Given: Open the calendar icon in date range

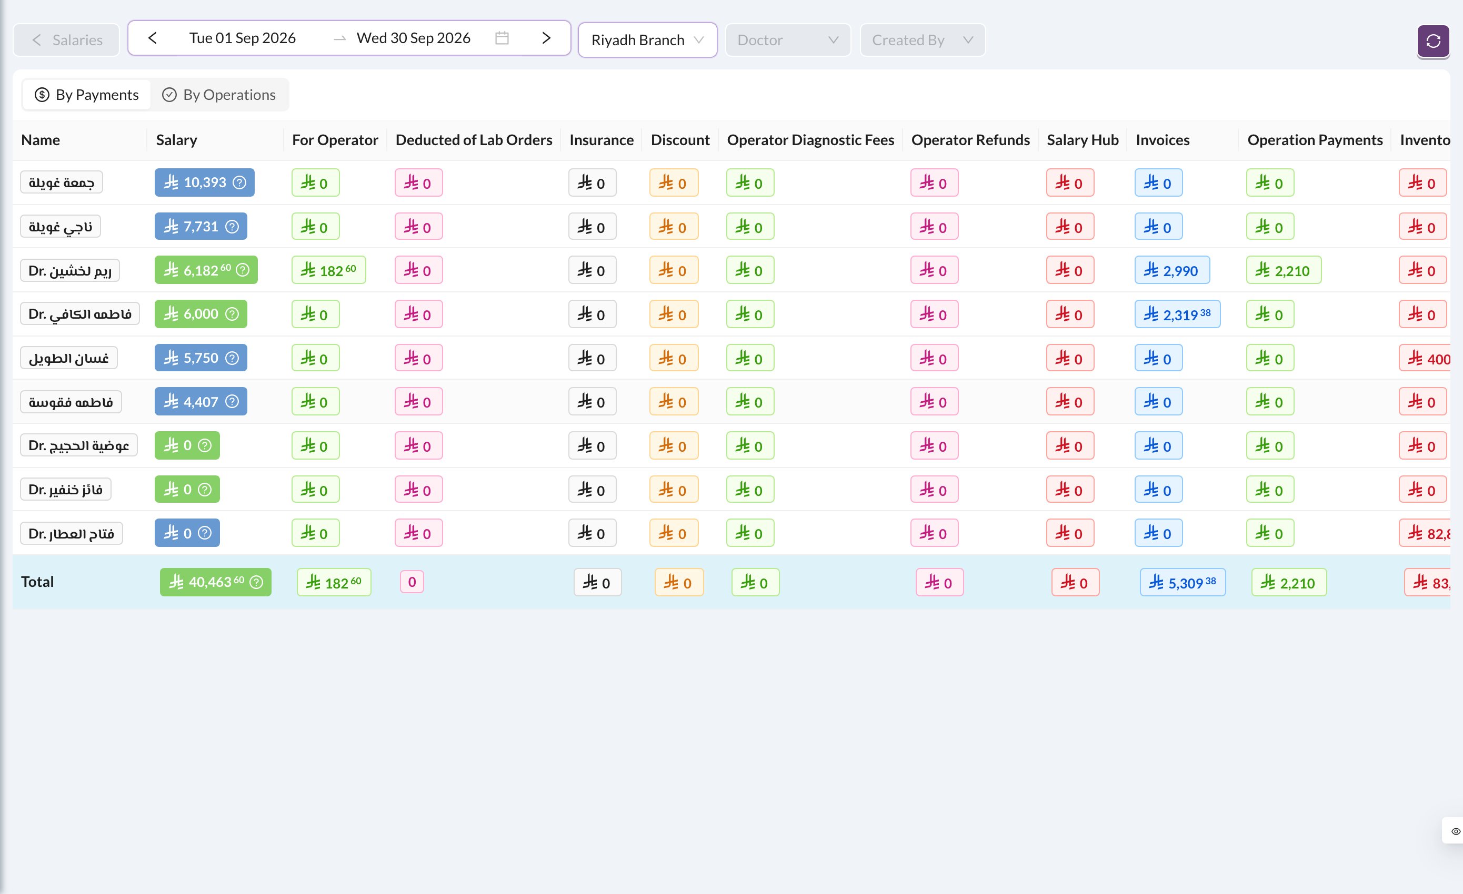Looking at the screenshot, I should point(502,38).
